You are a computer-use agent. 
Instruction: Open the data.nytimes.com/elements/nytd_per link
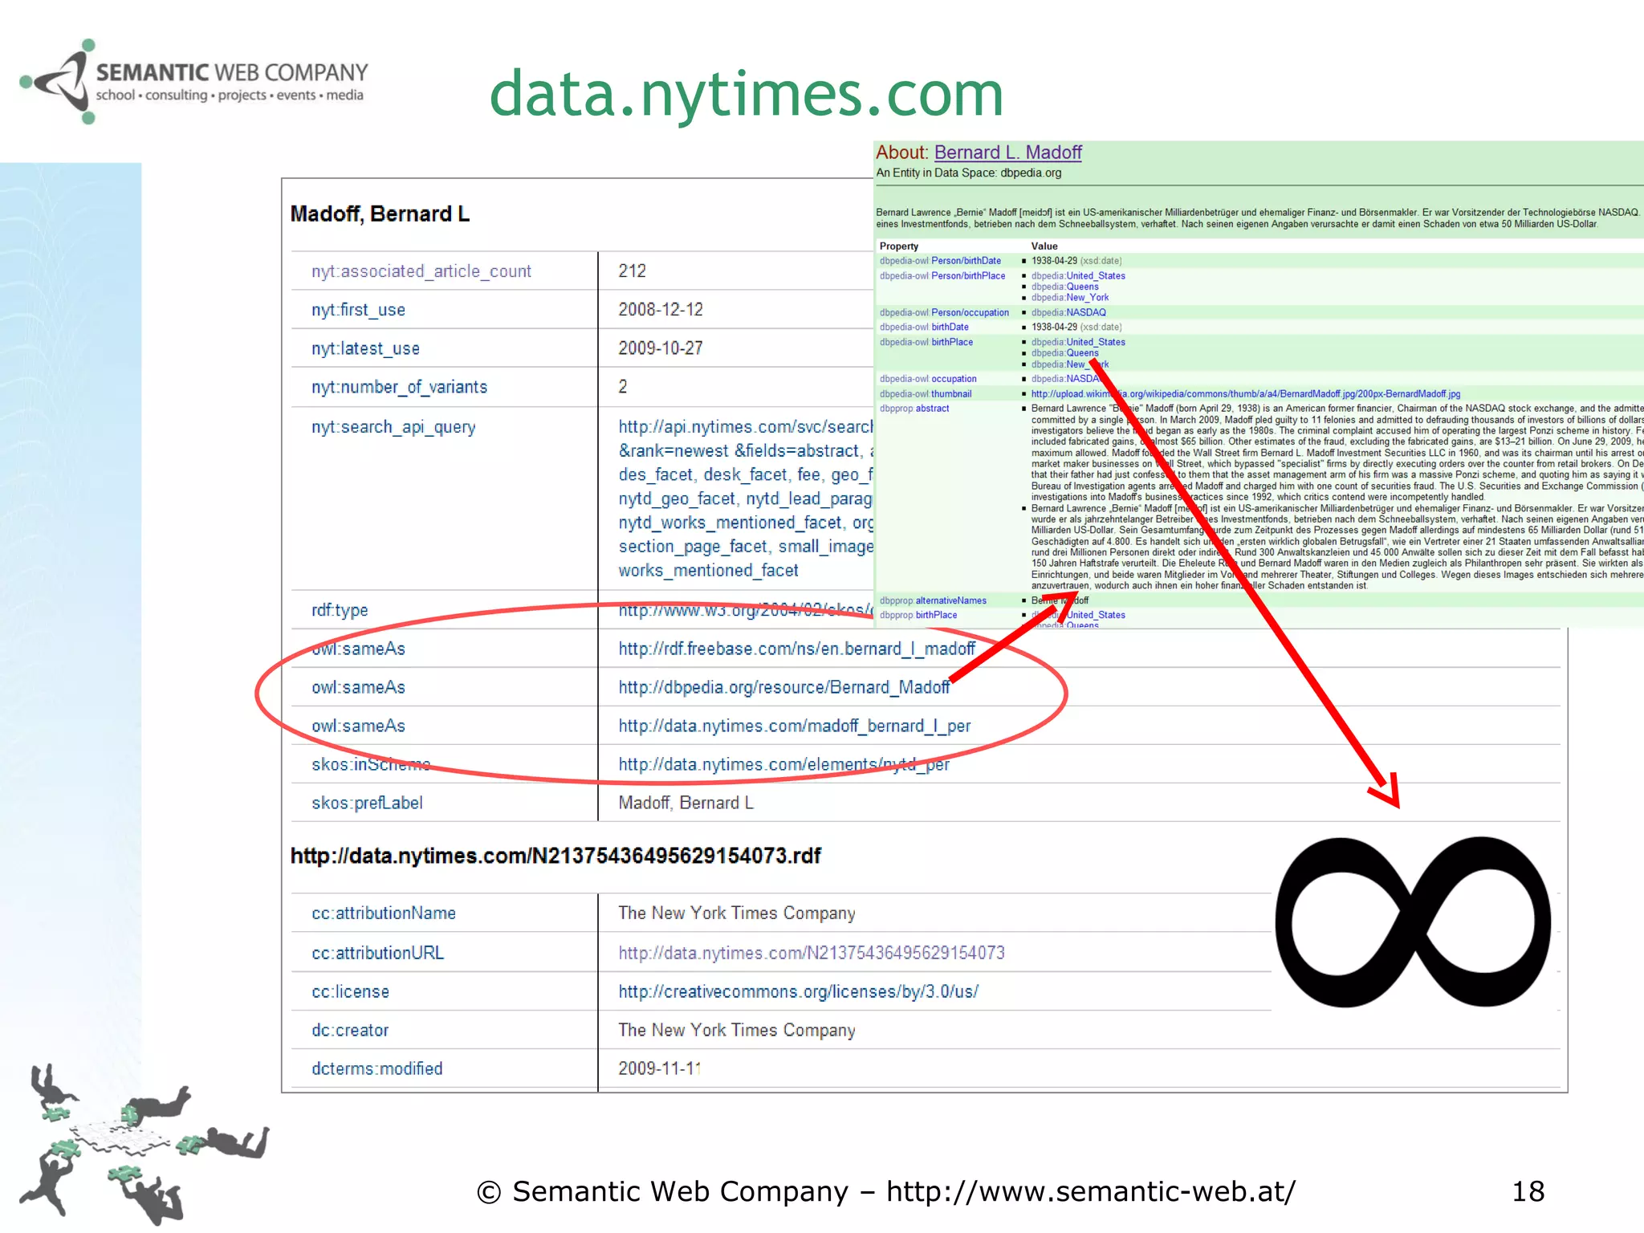click(x=783, y=764)
